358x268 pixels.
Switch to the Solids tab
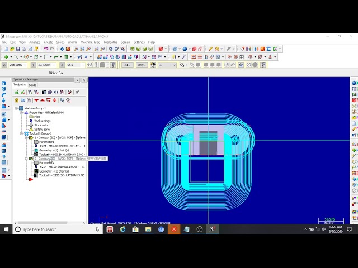point(32,85)
